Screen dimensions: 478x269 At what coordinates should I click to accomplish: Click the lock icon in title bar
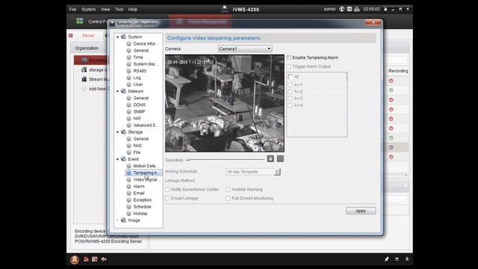tap(385, 9)
